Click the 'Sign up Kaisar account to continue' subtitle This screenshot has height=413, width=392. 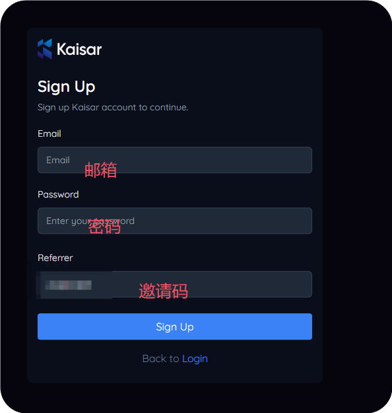tap(113, 108)
